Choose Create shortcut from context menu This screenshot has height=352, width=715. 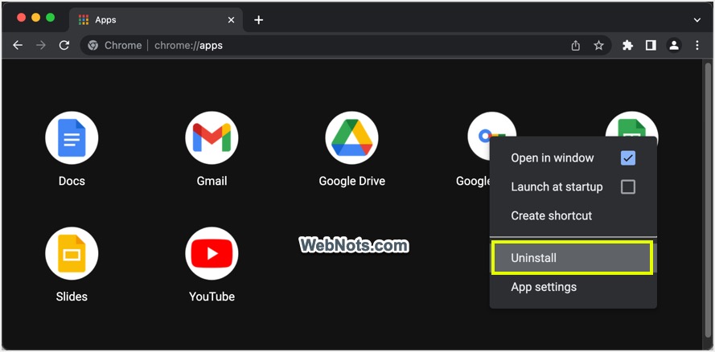[573, 215]
